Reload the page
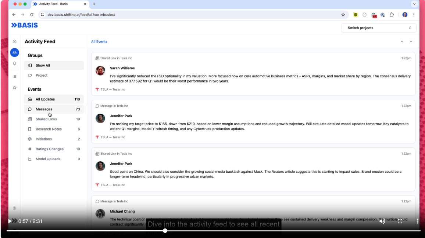This screenshot has height=238, width=425. (32, 15)
